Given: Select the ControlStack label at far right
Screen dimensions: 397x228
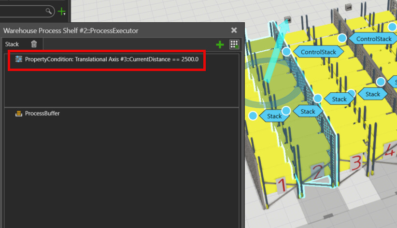Looking at the screenshot, I should click(x=374, y=39).
